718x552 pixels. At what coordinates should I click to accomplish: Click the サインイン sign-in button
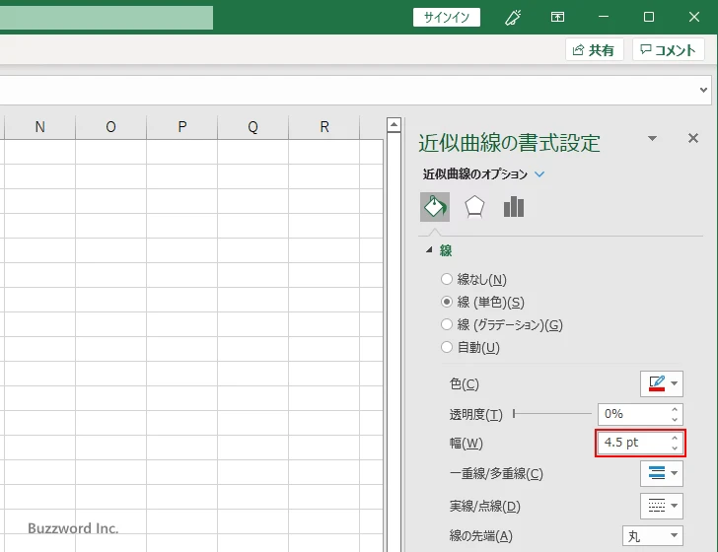pos(447,18)
